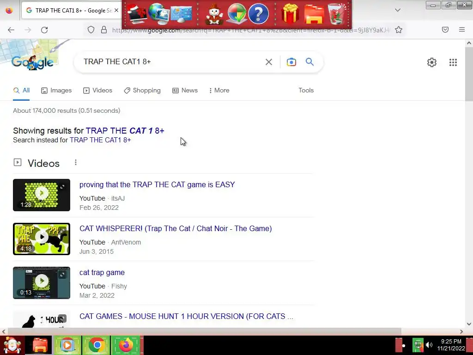Image resolution: width=473 pixels, height=355 pixels.
Task: Select the All results tab
Action: click(x=21, y=91)
